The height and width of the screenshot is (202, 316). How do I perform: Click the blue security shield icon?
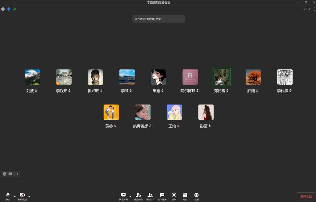tap(9, 9)
